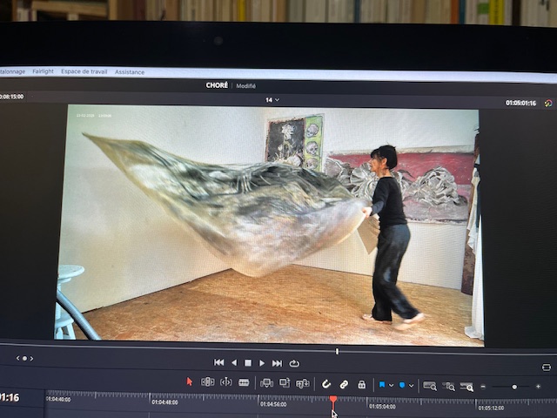Open the flag color dropdown arrow
The width and height of the screenshot is (557, 418).
tap(392, 385)
